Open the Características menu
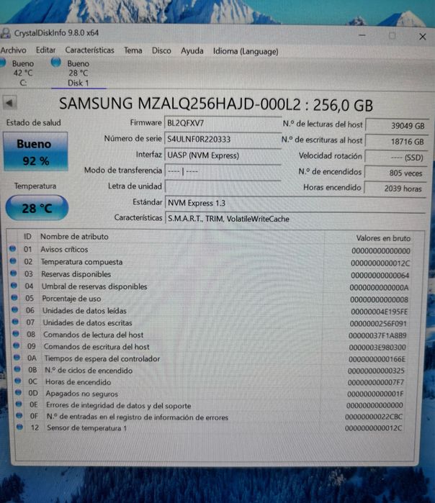The width and height of the screenshot is (435, 503). (89, 50)
